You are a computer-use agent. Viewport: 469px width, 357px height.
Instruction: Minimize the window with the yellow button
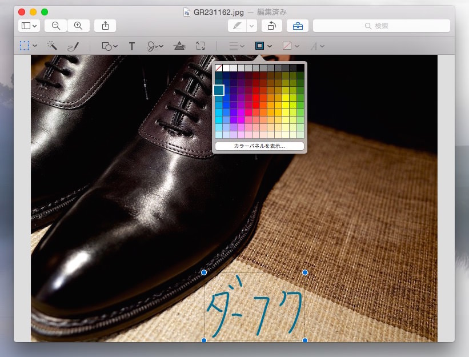point(33,12)
